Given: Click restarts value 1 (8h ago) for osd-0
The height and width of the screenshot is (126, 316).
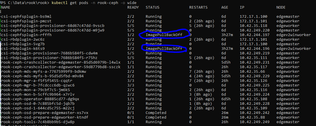Looking at the screenshot, I should coord(201,104).
